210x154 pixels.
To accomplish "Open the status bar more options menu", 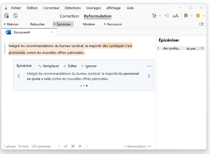I will point(149,146).
